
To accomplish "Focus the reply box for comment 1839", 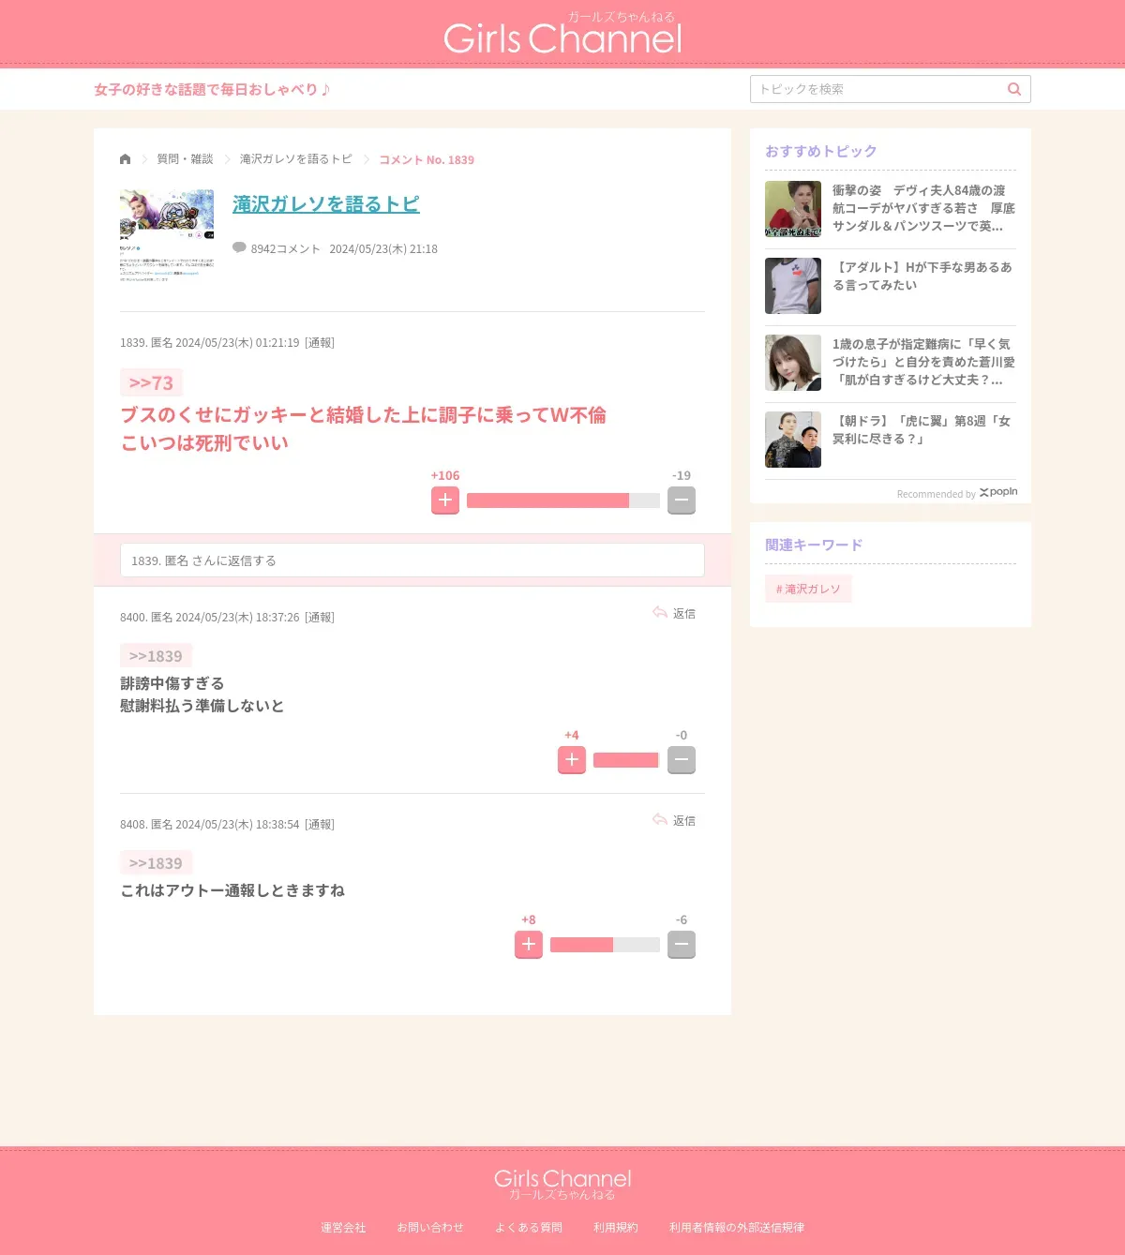I will click(x=412, y=560).
